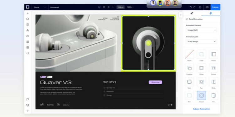Open the Site Styles typography icon
235x117 pixels.
pos(28,36)
